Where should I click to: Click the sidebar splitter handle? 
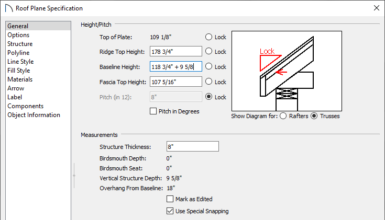(x=74, y=176)
